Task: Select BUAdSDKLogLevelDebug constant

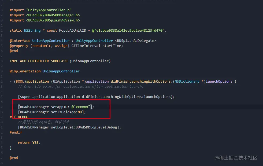Action: 96,127
